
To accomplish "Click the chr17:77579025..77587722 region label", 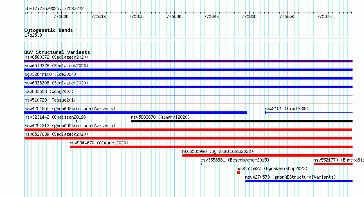I will pos(54,9).
